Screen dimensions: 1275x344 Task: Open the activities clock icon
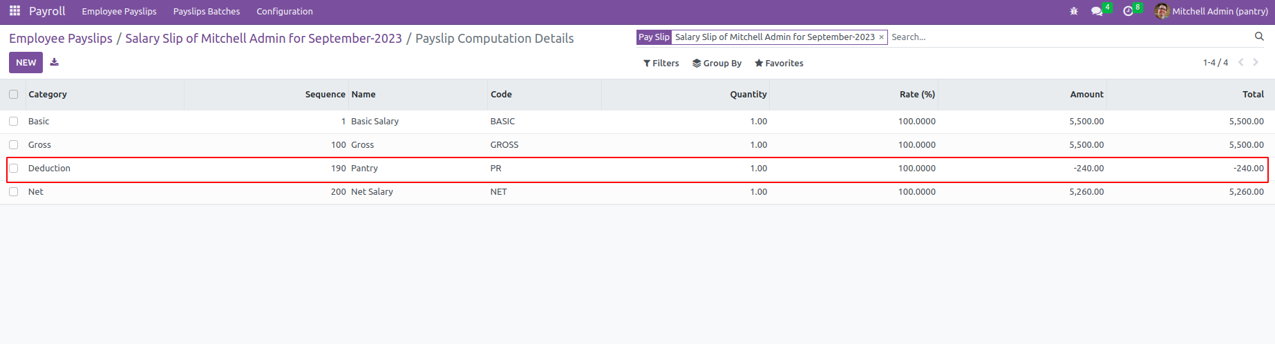(x=1128, y=12)
